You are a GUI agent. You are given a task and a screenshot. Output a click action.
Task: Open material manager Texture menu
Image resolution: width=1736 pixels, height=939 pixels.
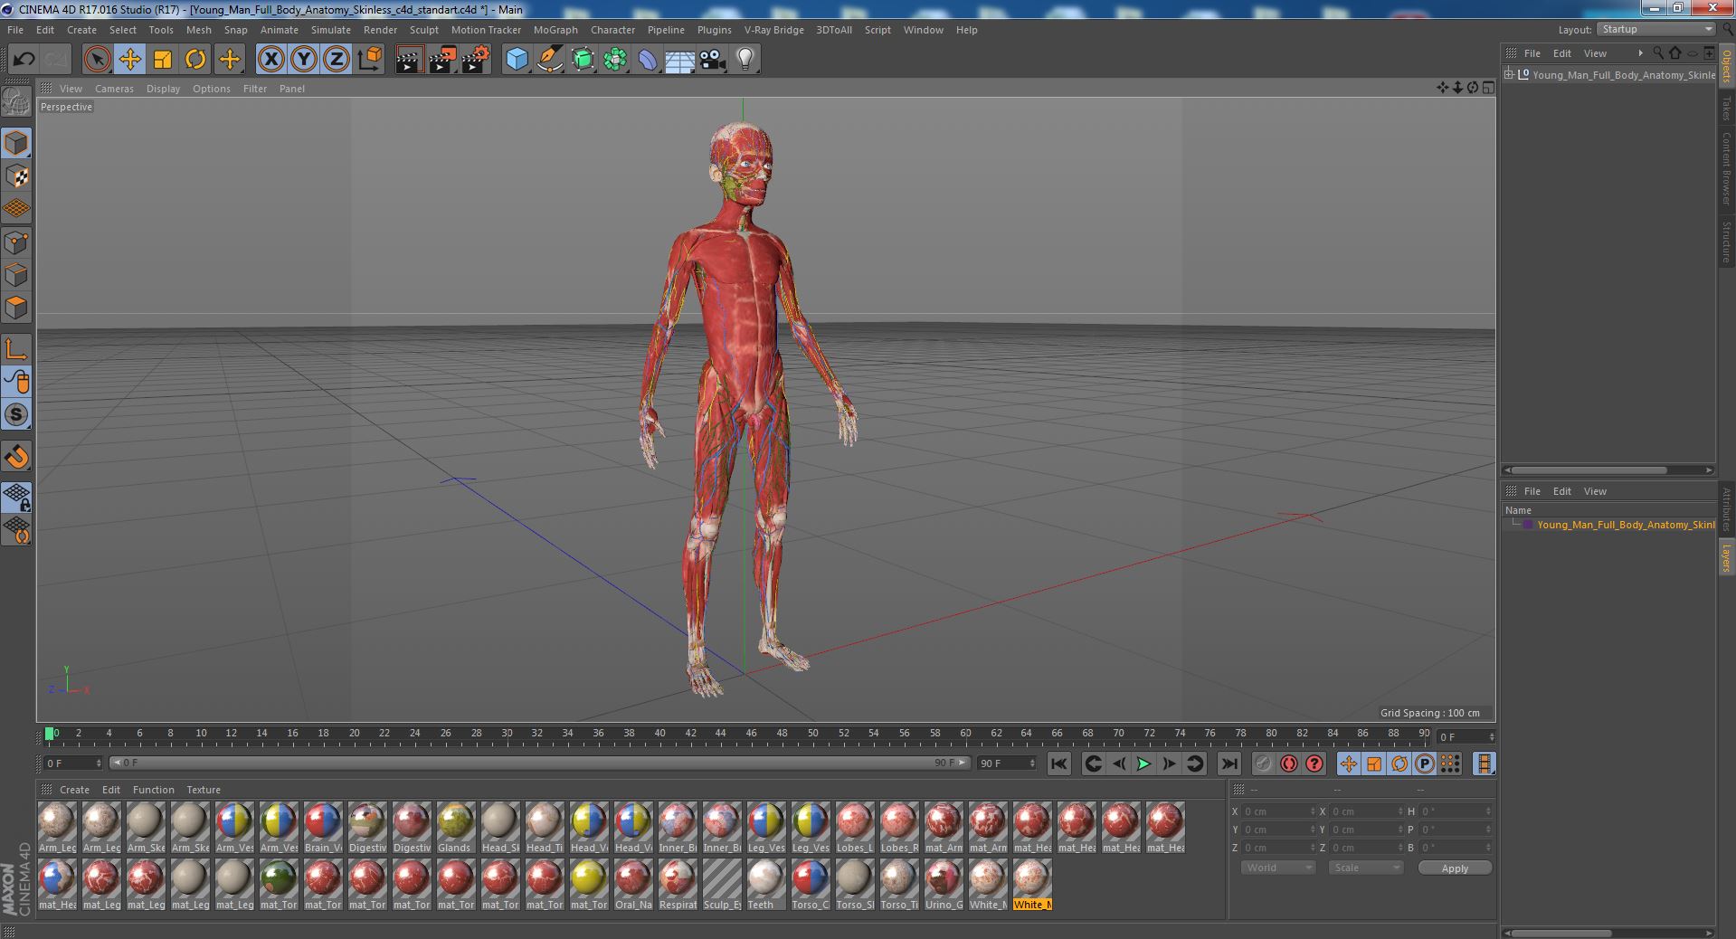click(204, 790)
